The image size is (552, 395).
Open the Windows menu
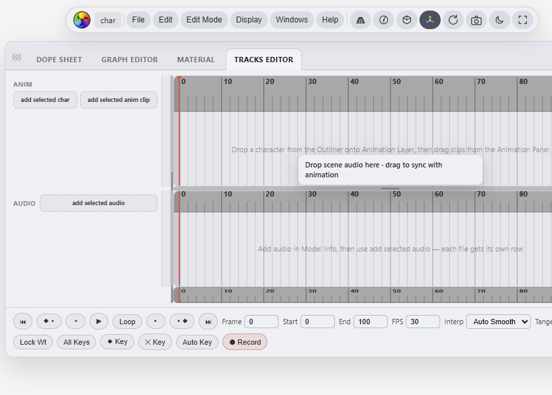pos(292,20)
